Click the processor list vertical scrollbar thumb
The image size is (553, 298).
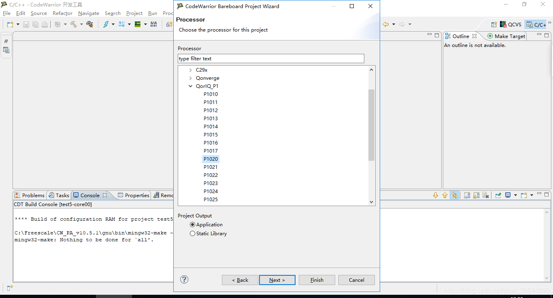(x=371, y=125)
